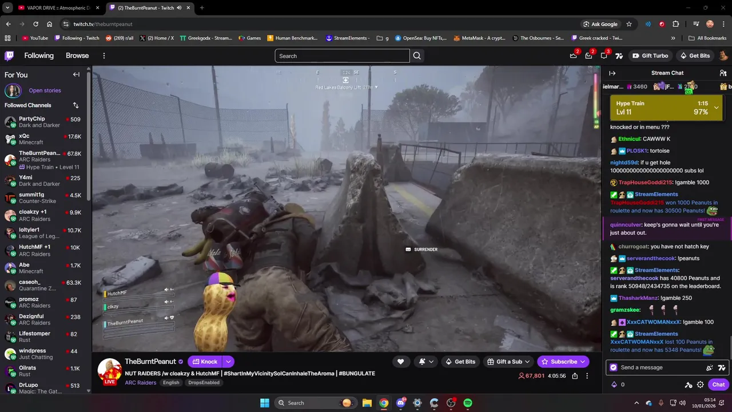Open Discord from the taskbar
Screen dimensions: 732x412
pyautogui.click(x=400, y=403)
